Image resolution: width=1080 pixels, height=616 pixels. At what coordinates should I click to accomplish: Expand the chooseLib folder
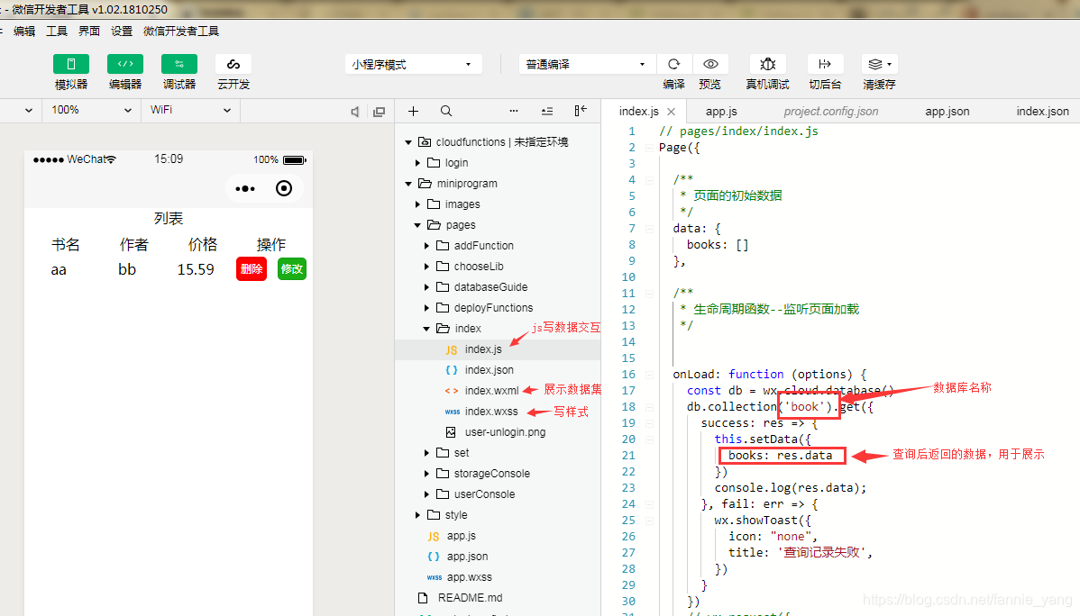426,267
